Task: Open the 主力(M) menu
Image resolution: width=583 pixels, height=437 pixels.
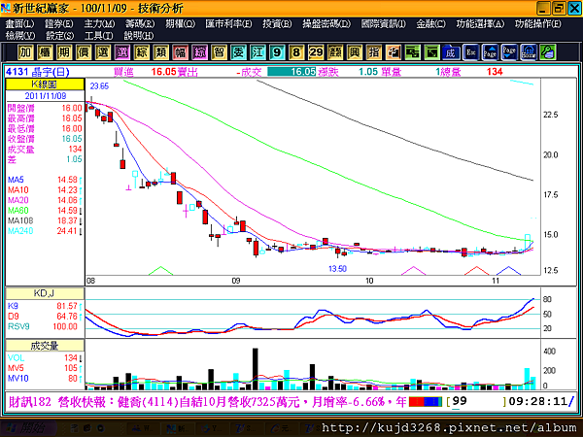Action: point(99,23)
